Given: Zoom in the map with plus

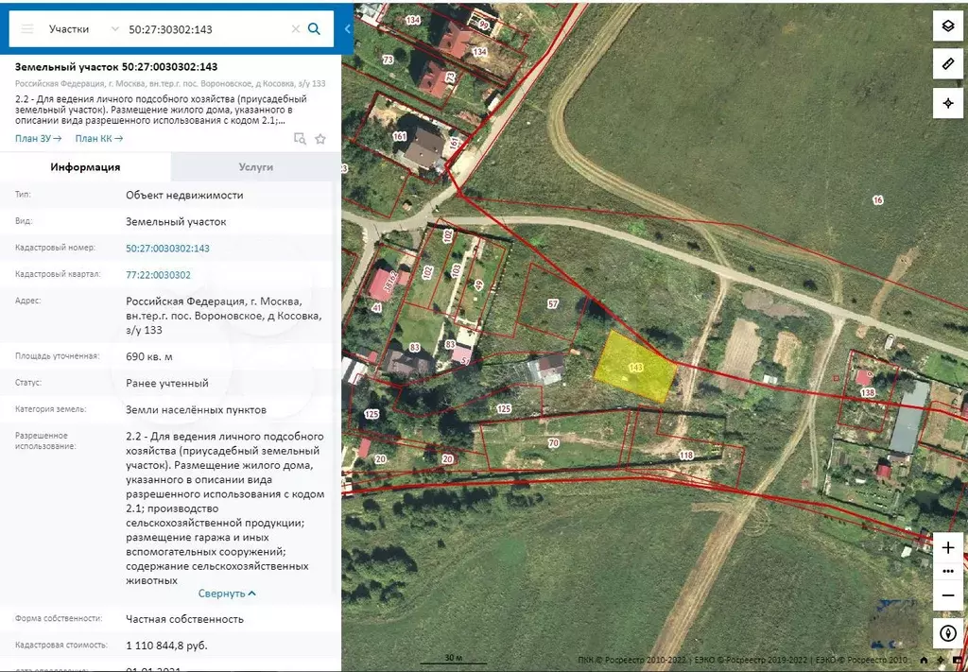Looking at the screenshot, I should point(947,547).
